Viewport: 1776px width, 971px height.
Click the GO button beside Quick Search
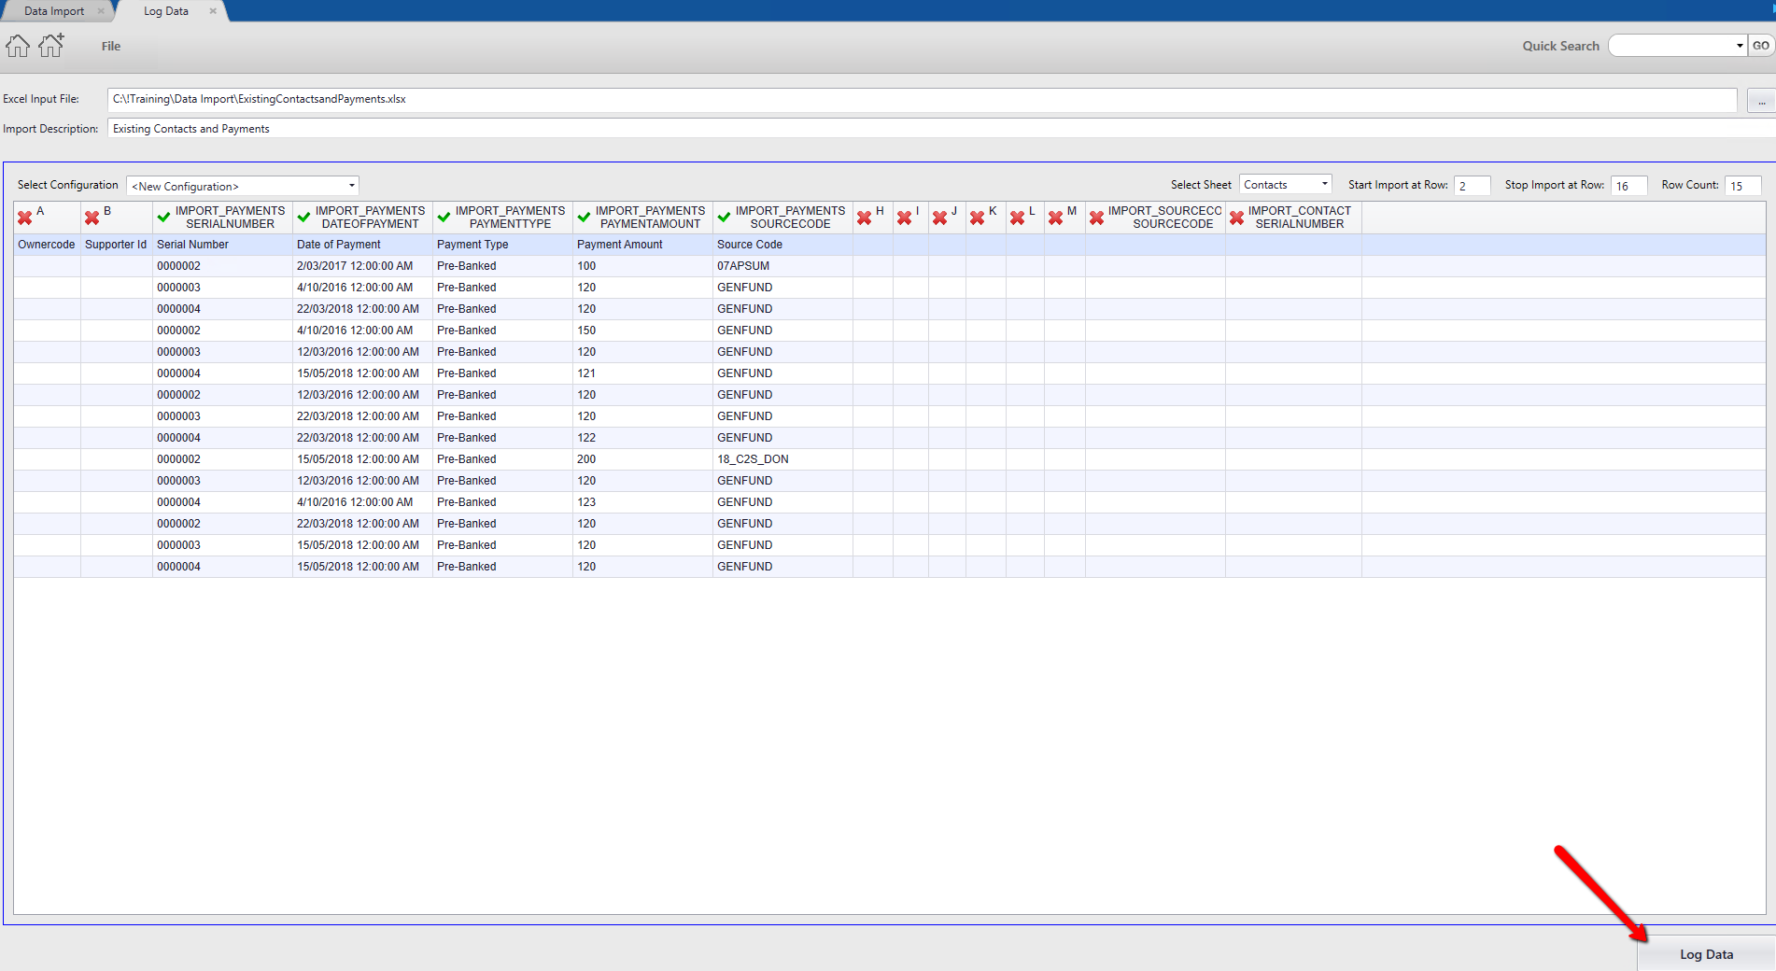coord(1761,46)
